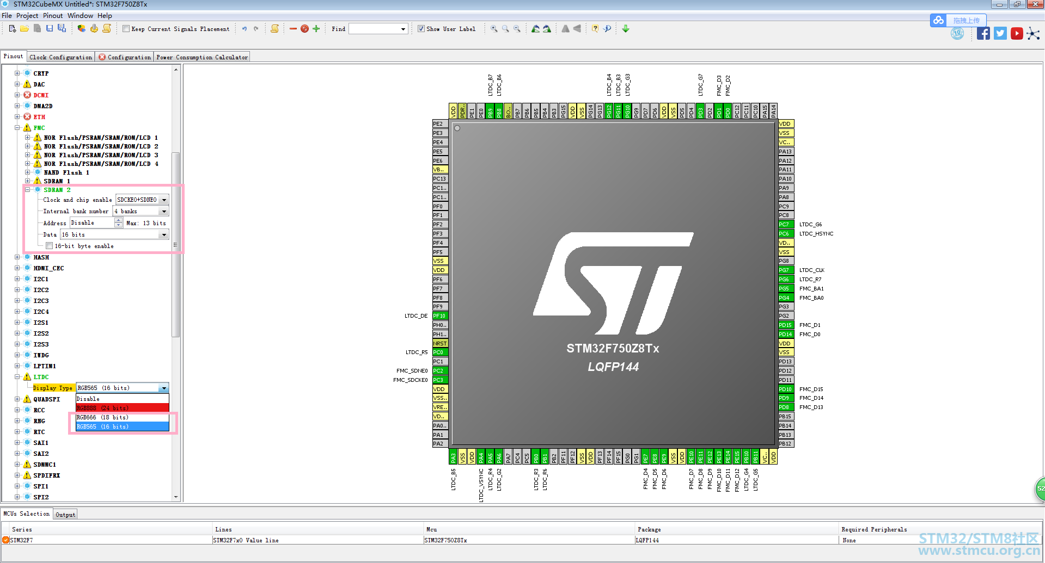Switch to the Configuration tab
This screenshot has width=1045, height=563.
point(125,57)
